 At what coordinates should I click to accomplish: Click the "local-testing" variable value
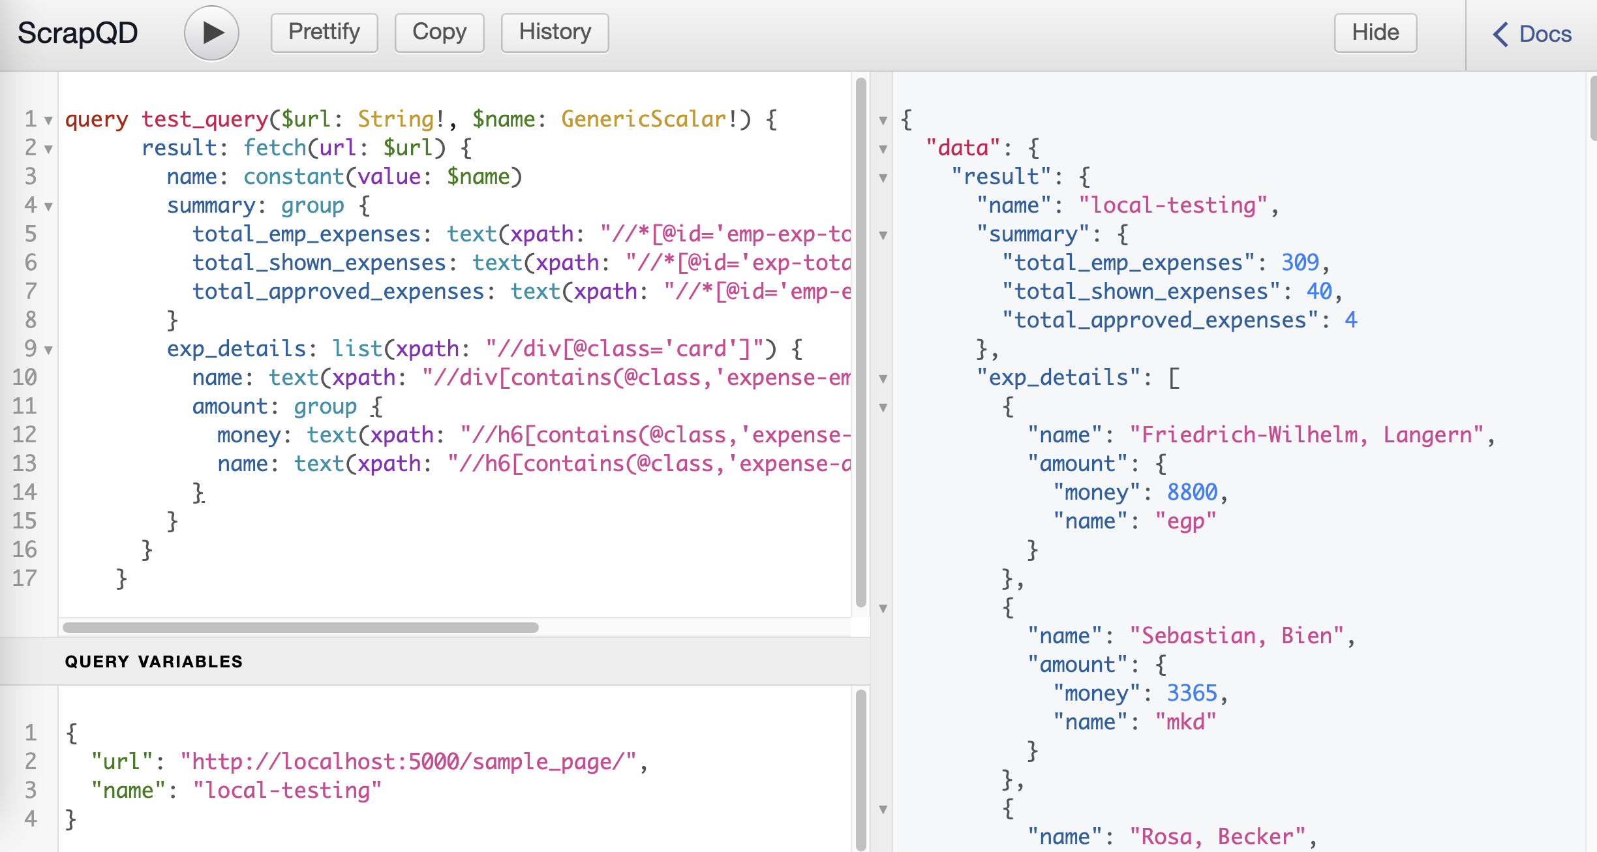point(287,791)
